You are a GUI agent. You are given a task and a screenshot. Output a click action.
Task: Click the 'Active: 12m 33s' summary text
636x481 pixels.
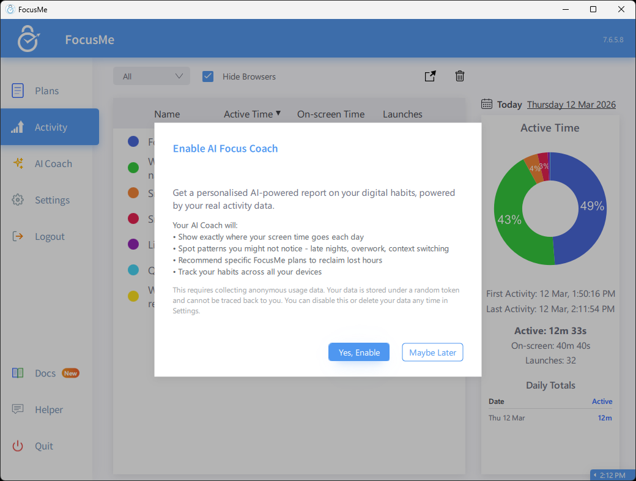[550, 331]
